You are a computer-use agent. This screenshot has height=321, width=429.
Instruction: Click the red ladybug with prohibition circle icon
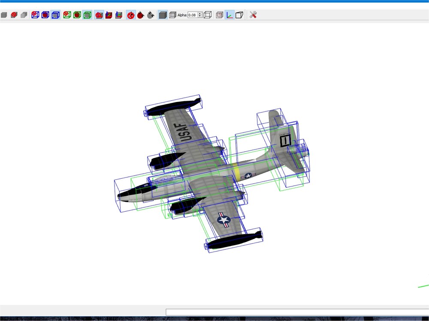tap(131, 15)
